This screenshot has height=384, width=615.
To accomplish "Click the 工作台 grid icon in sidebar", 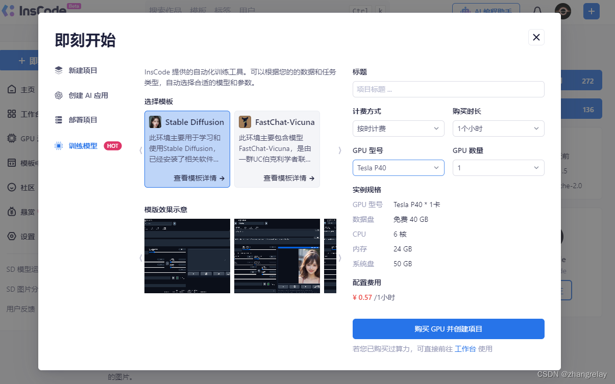I will (x=12, y=114).
